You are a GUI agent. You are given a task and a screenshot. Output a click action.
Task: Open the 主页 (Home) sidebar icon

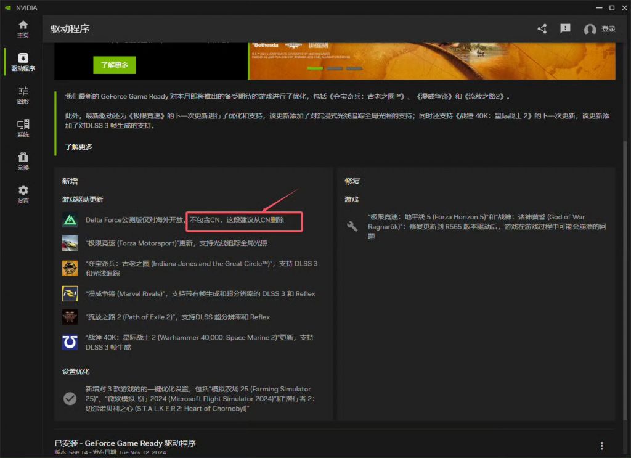click(23, 29)
